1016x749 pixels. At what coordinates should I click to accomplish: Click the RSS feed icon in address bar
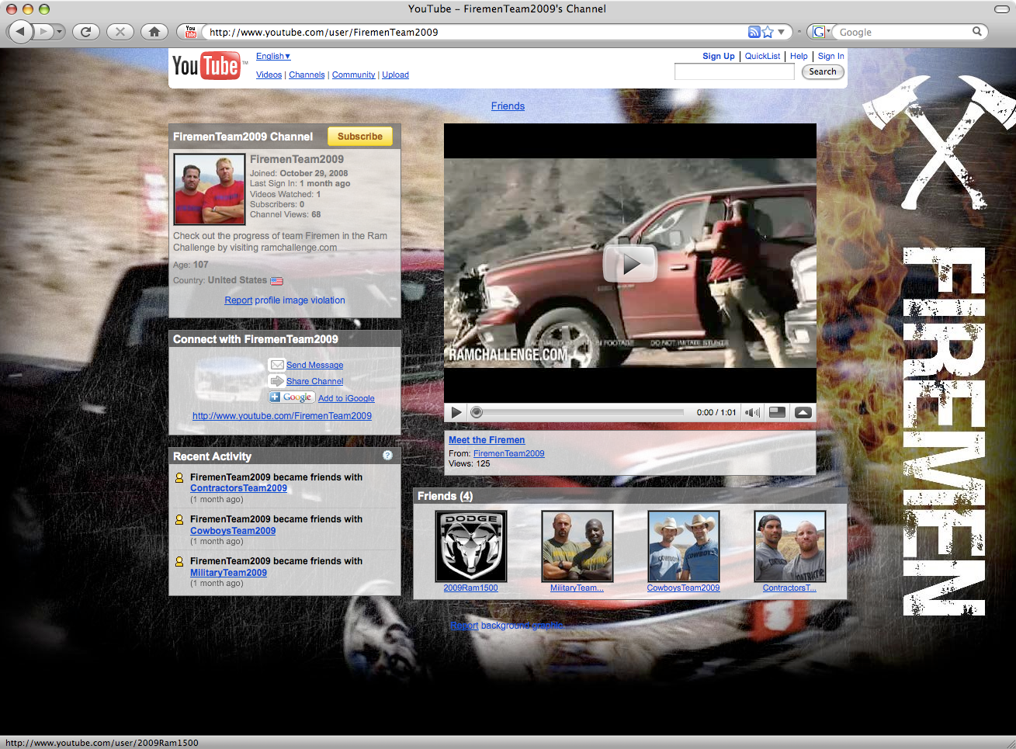click(754, 32)
